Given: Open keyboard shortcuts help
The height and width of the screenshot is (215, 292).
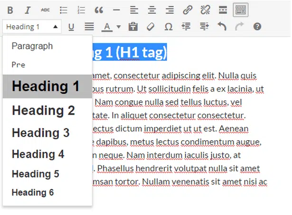Looking at the screenshot, I should pos(257,27).
